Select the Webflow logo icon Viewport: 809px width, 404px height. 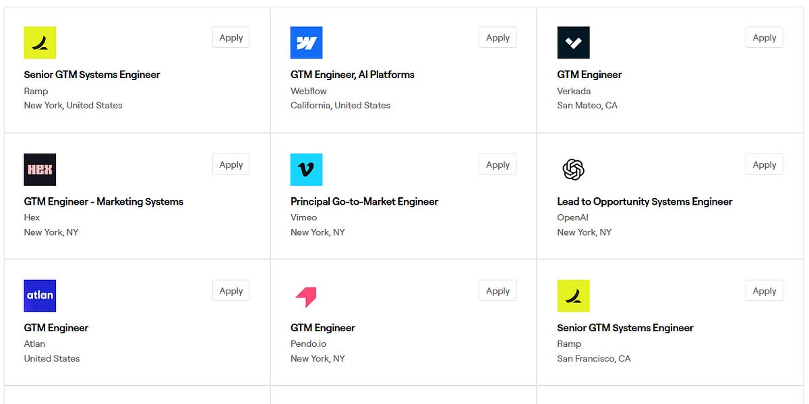tap(307, 42)
